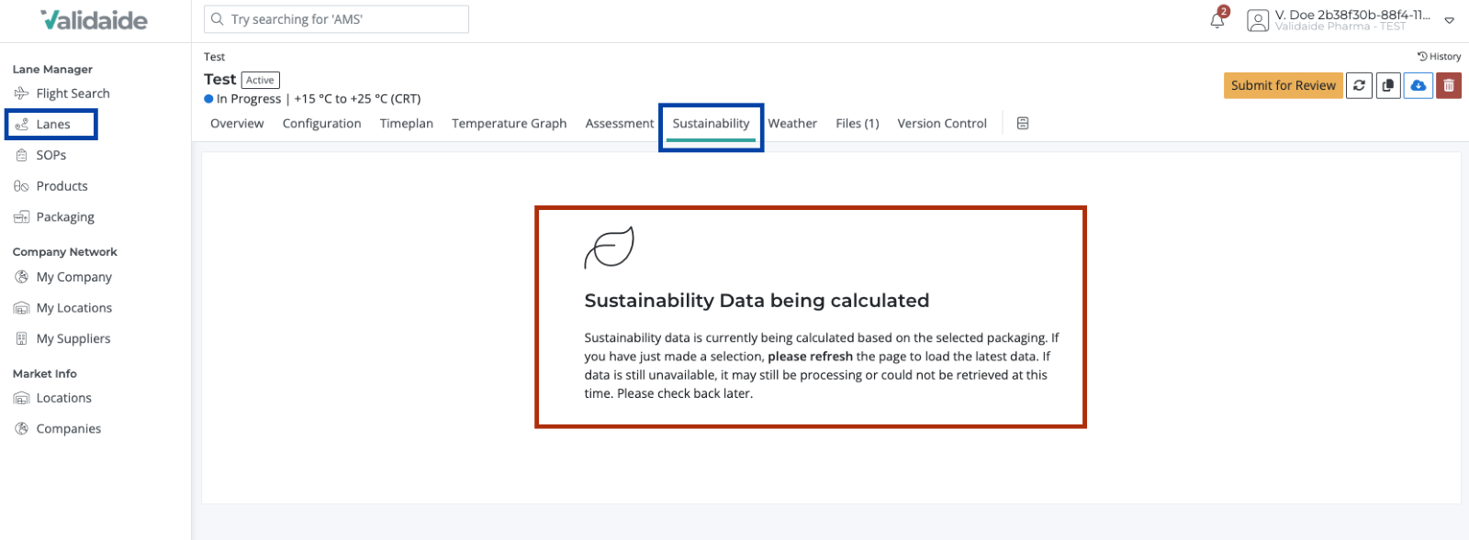The width and height of the screenshot is (1469, 540).
Task: Open the lane History
Action: coord(1439,56)
